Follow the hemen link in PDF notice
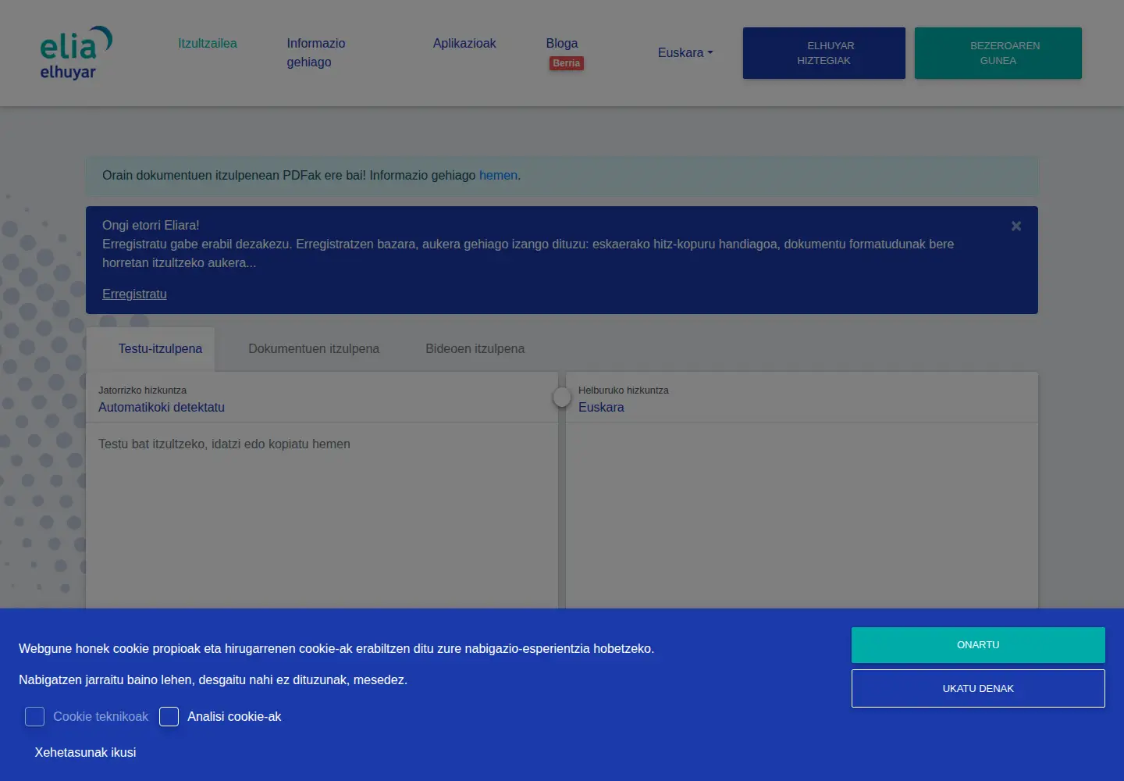The height and width of the screenshot is (781, 1124). [498, 175]
